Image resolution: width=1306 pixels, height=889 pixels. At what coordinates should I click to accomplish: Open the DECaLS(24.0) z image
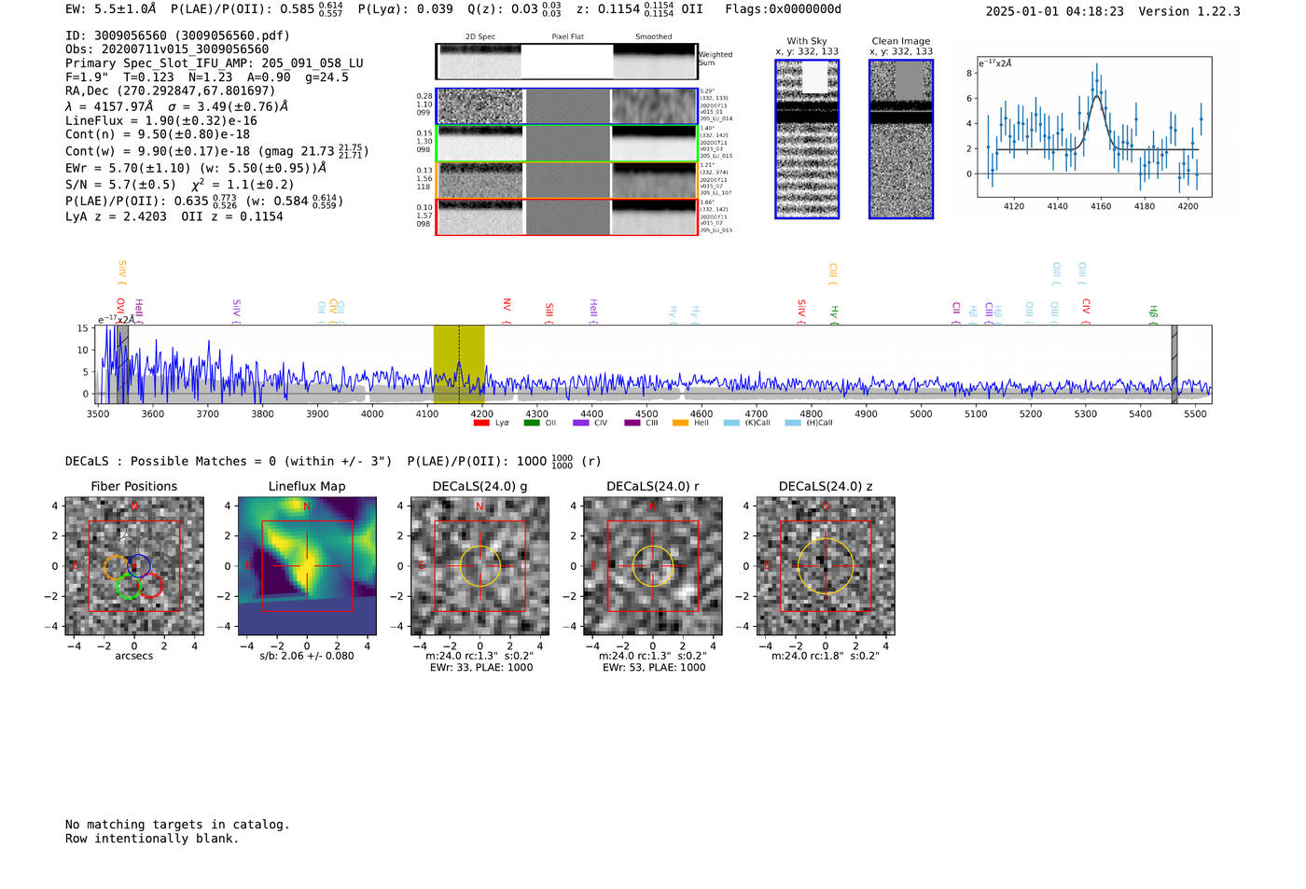click(826, 567)
